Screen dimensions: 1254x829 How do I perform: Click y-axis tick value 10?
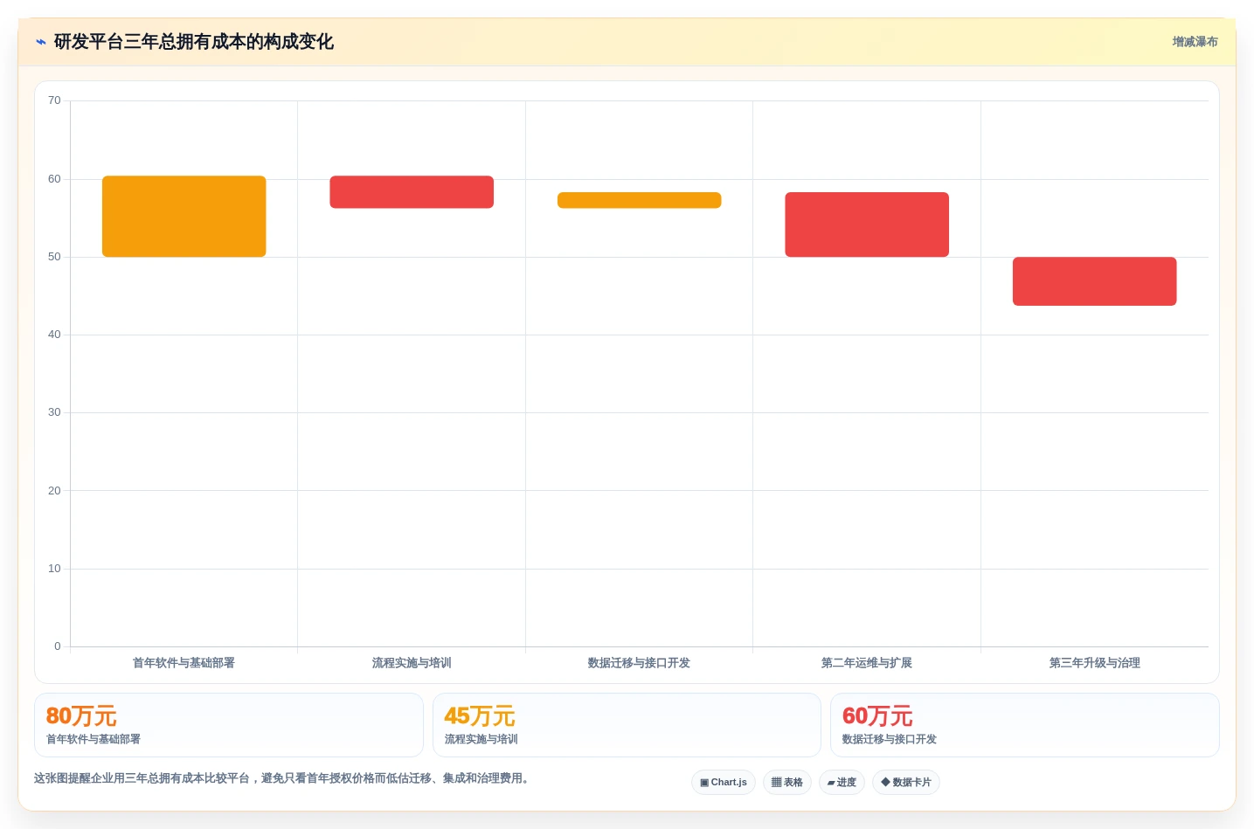pyautogui.click(x=54, y=569)
